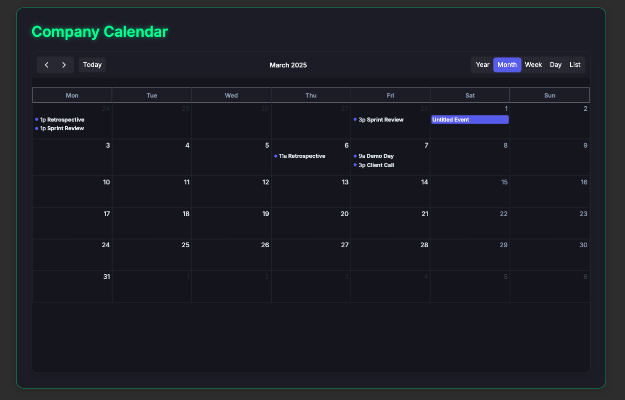Switch to List view
The width and height of the screenshot is (625, 400).
575,65
